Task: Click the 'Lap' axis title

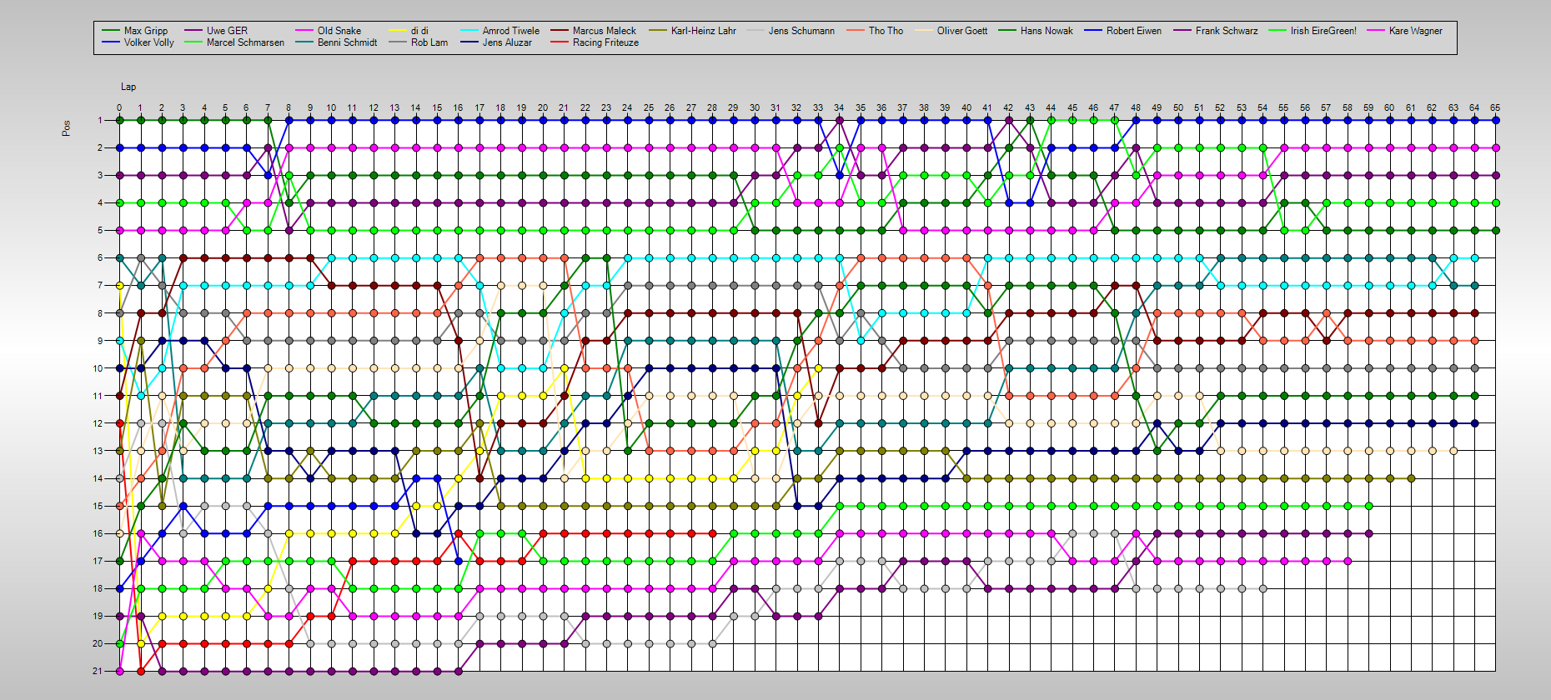Action: point(128,87)
